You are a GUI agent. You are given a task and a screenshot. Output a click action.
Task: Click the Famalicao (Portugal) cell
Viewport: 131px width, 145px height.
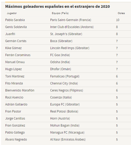65,76
